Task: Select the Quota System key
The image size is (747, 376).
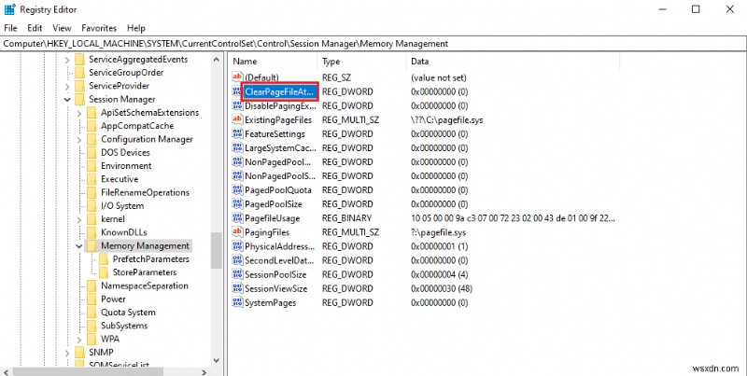Action: (x=128, y=313)
